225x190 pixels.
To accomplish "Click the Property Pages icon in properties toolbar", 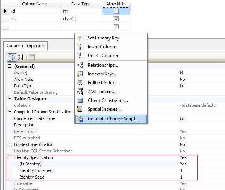I will tap(32, 57).
